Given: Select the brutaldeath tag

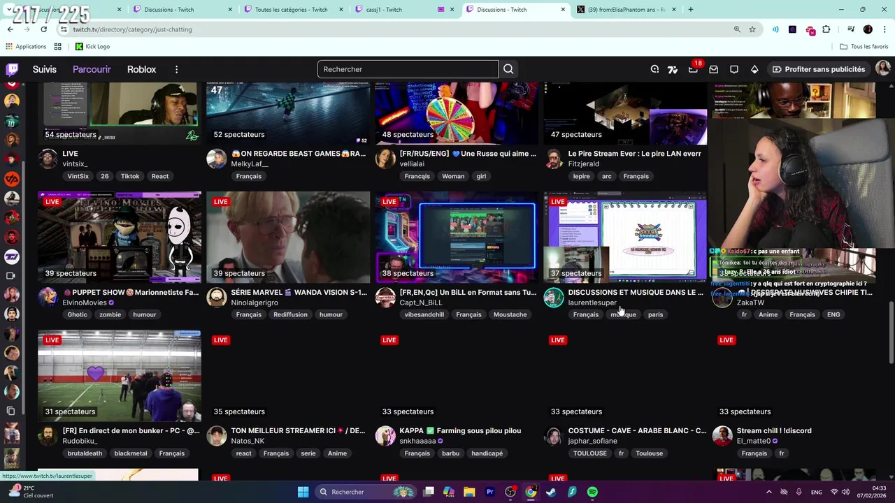Looking at the screenshot, I should tap(85, 453).
